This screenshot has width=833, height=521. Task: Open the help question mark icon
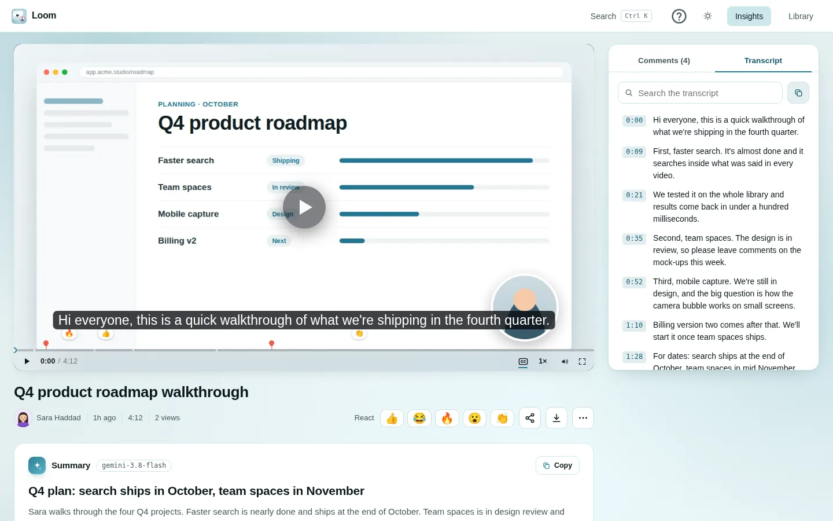coord(679,16)
